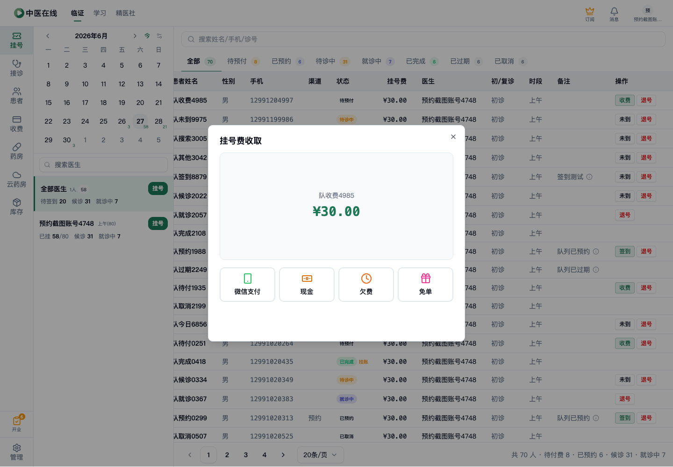Go to pagination page 4

(265, 455)
